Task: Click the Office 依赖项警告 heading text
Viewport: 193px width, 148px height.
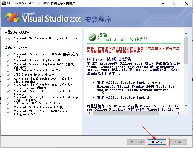Action: (x=109, y=59)
